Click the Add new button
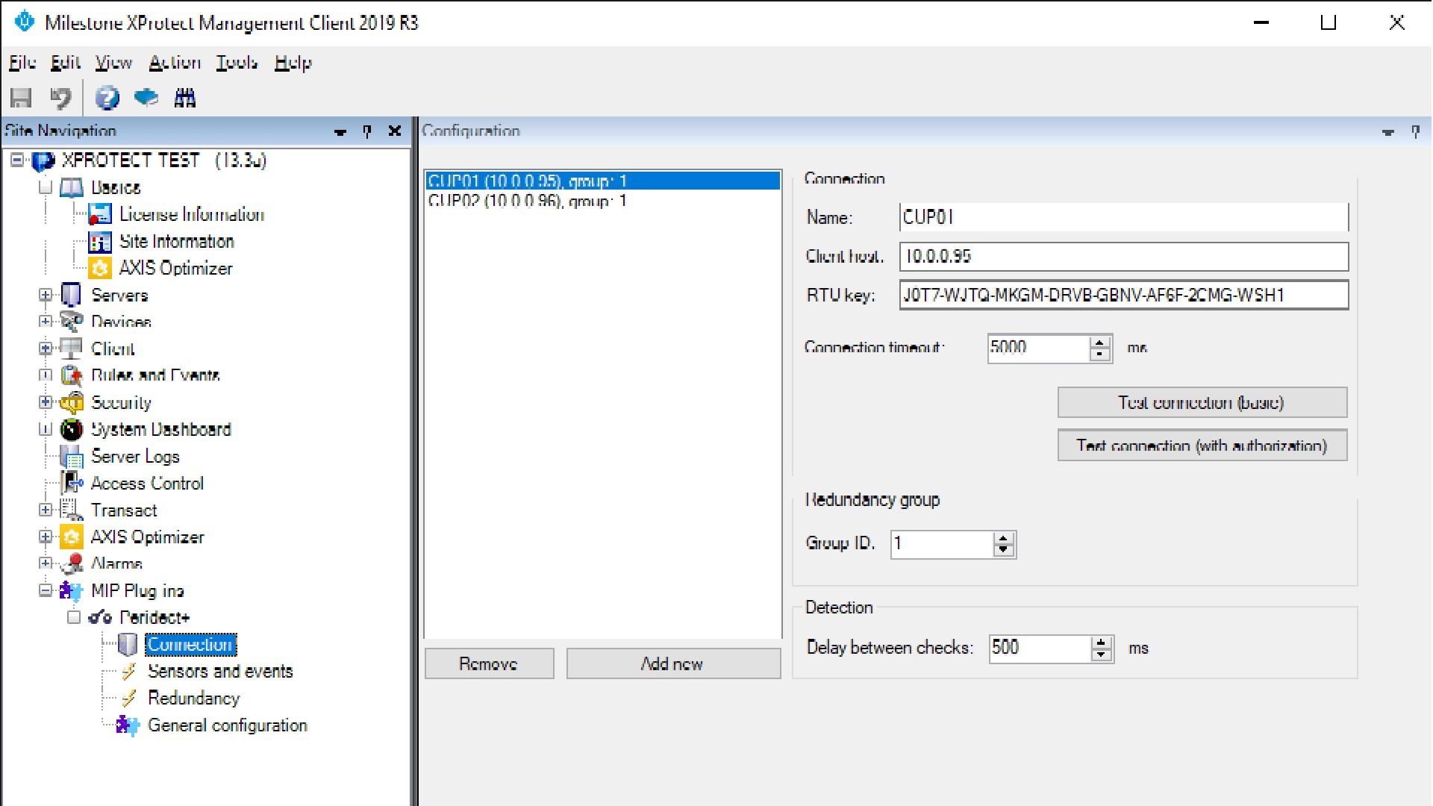This screenshot has height=806, width=1433. tap(673, 663)
